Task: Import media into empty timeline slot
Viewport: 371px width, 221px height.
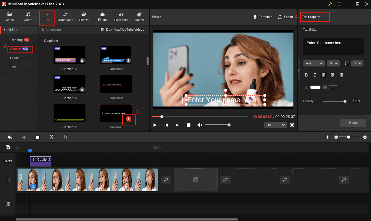Action: click(196, 180)
